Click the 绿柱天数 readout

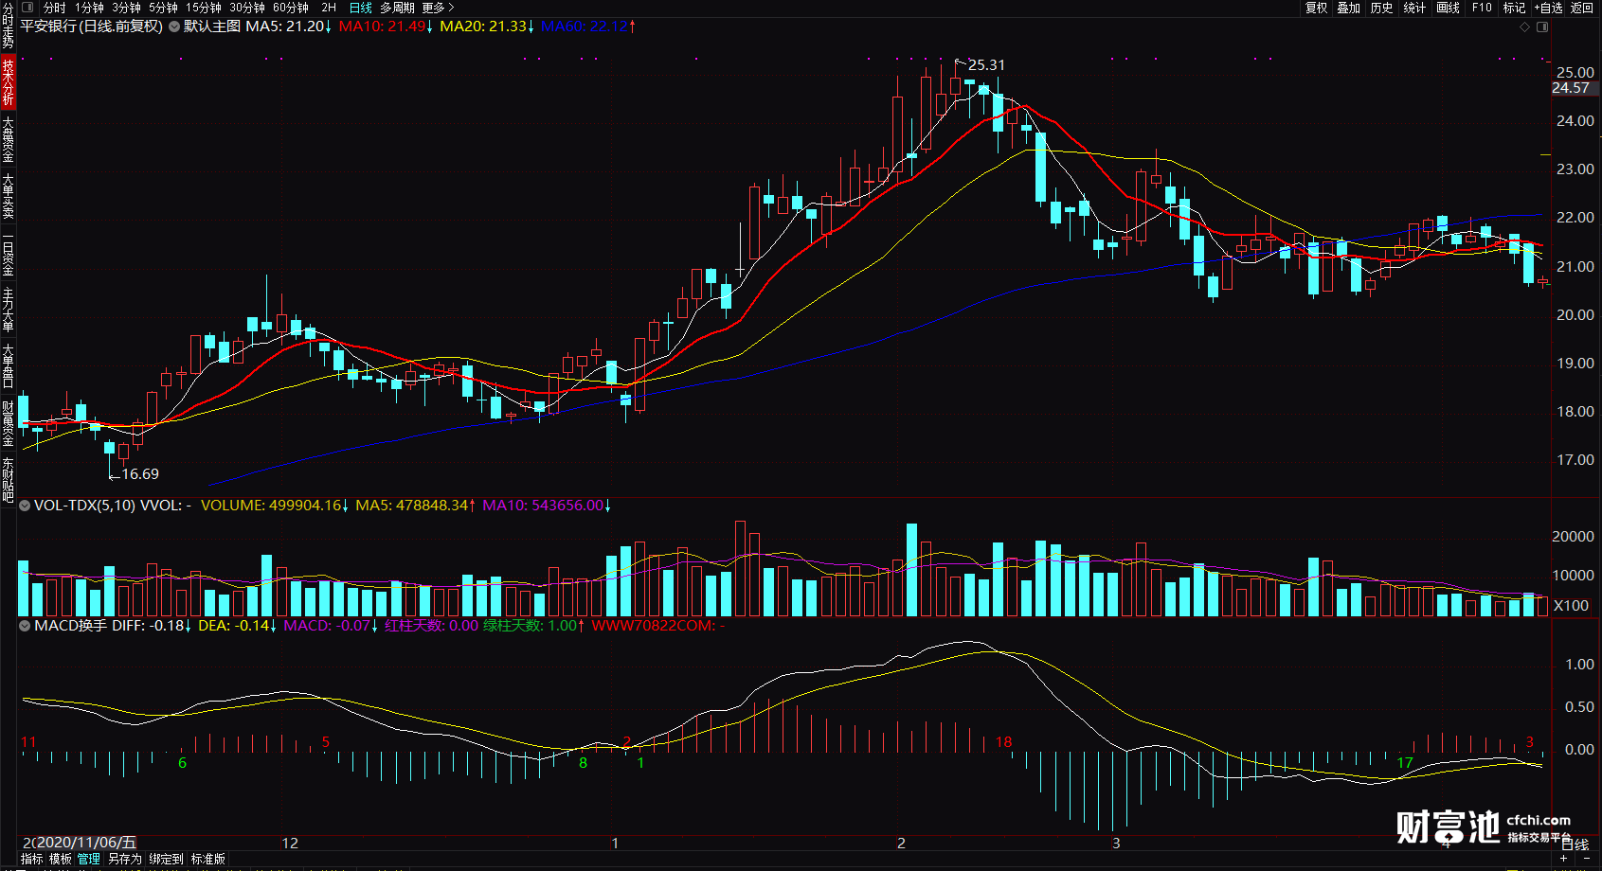point(534,626)
